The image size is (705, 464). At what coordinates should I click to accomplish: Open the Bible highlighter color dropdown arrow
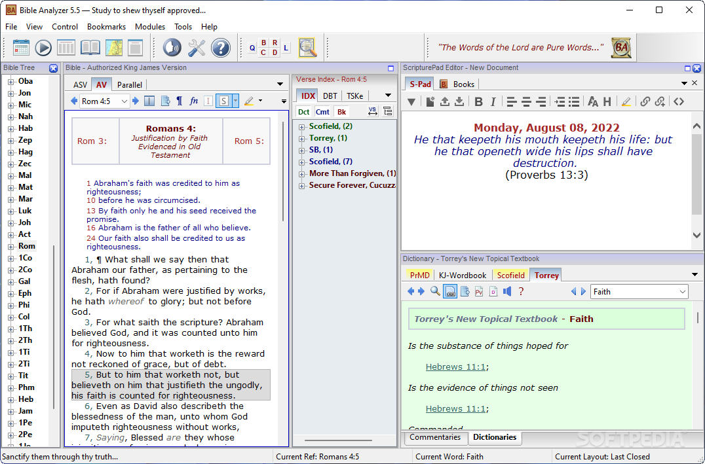260,101
